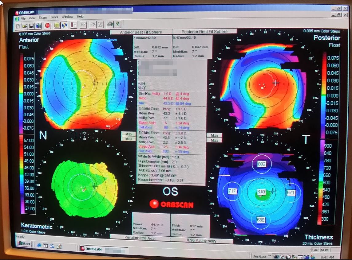Screen dimensions: 352x260
Task: Click the Posterior Best Fit Sphere label
Action: [x=204, y=31]
